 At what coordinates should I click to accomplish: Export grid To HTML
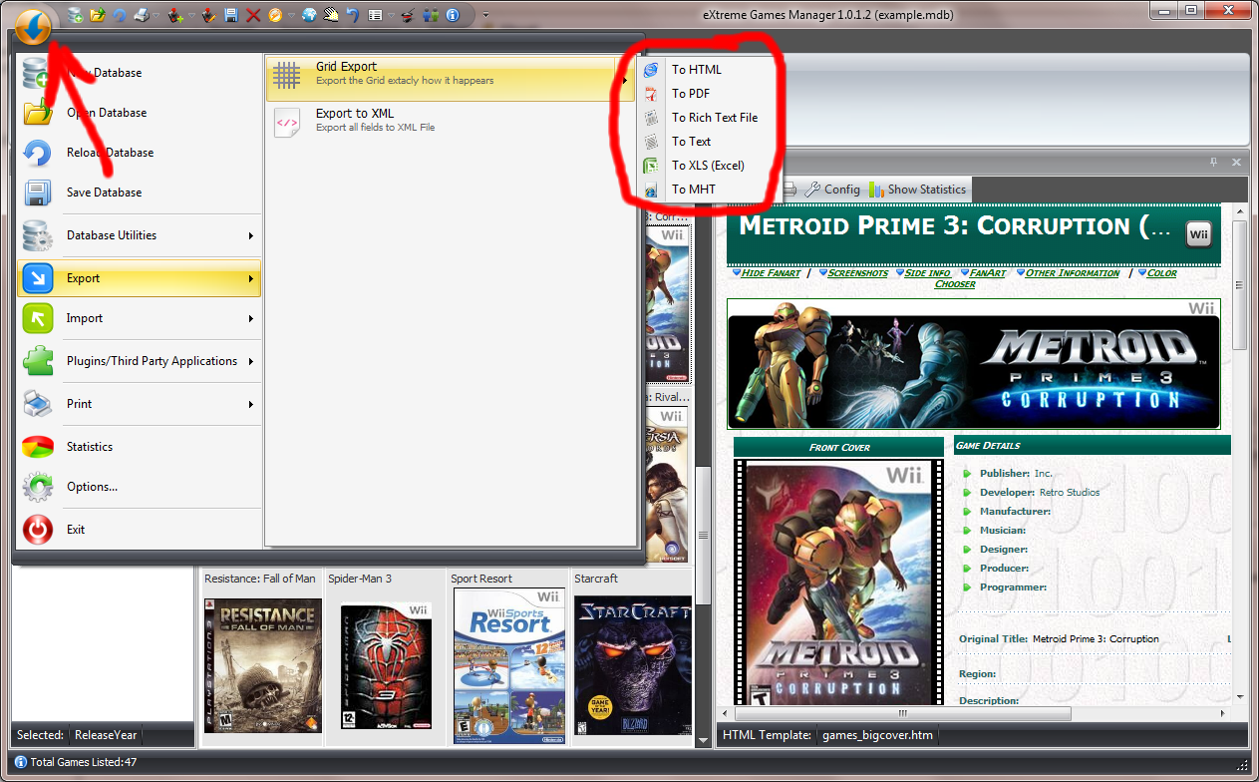pyautogui.click(x=696, y=69)
